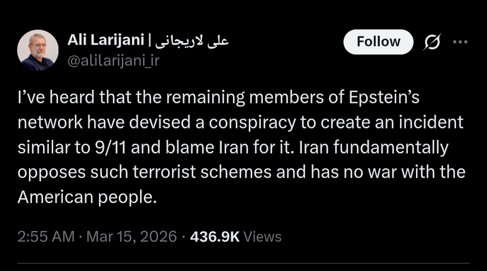Open the 2:55 AM timestamp link

46,236
